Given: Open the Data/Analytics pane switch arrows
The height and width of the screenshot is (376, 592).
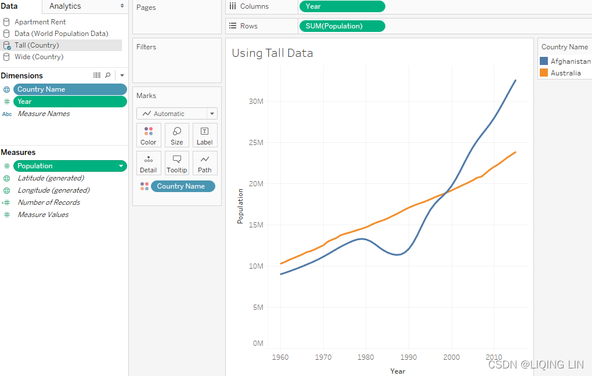Looking at the screenshot, I should (x=122, y=6).
